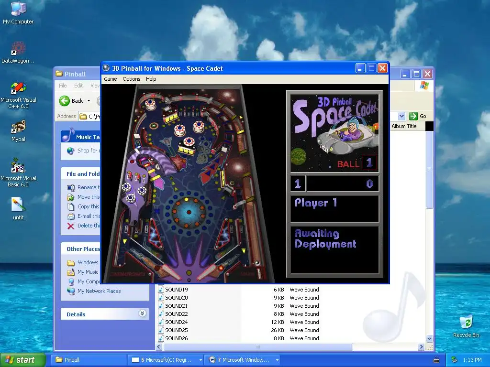
Task: Click the vertical scrollbar thumb in Pinball folder
Action: [x=429, y=170]
